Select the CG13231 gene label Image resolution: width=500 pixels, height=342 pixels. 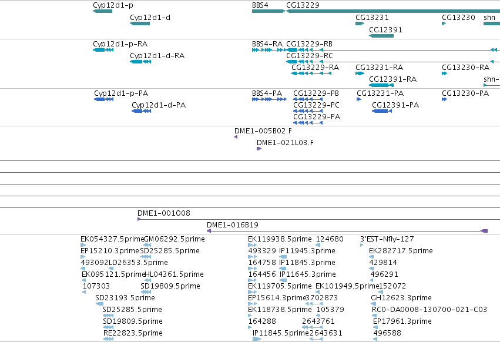point(372,18)
